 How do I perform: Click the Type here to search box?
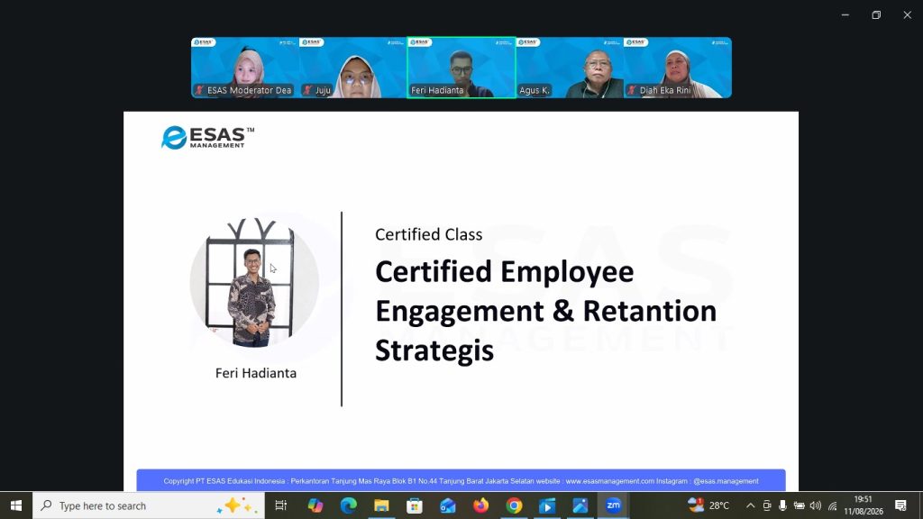pos(149,505)
